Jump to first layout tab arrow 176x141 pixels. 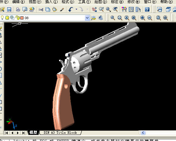(x=7, y=133)
